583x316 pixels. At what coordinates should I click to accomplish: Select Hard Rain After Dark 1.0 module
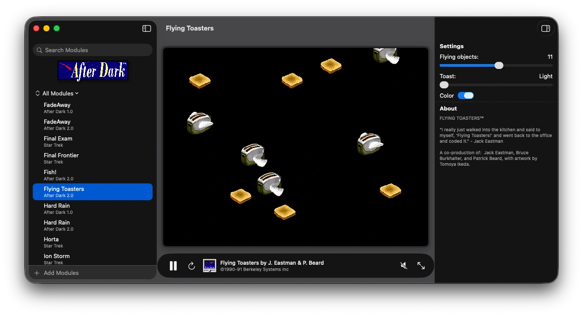(92, 209)
